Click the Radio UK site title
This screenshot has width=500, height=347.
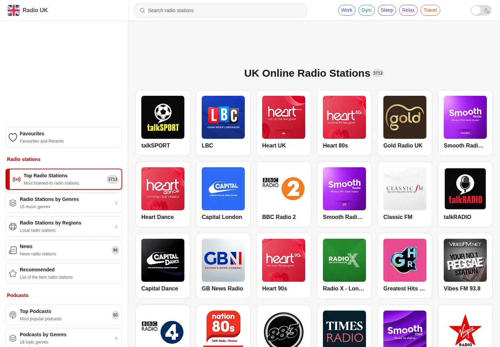(x=35, y=10)
